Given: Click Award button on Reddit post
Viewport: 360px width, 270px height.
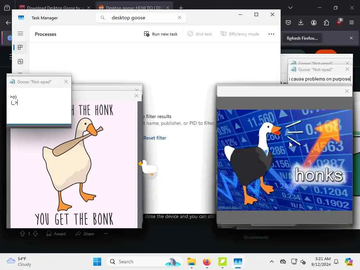Looking at the screenshot, I should pos(56,234).
